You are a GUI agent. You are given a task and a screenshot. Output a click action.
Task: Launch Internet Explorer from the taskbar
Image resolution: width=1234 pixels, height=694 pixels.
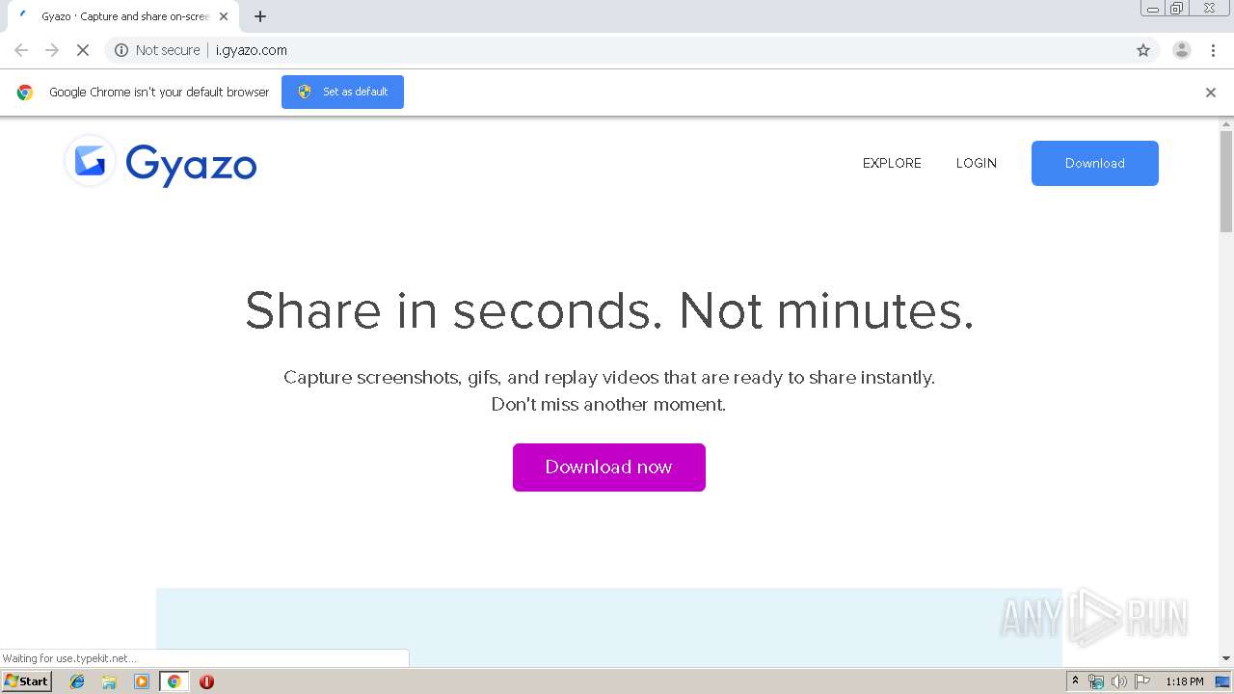pos(77,681)
